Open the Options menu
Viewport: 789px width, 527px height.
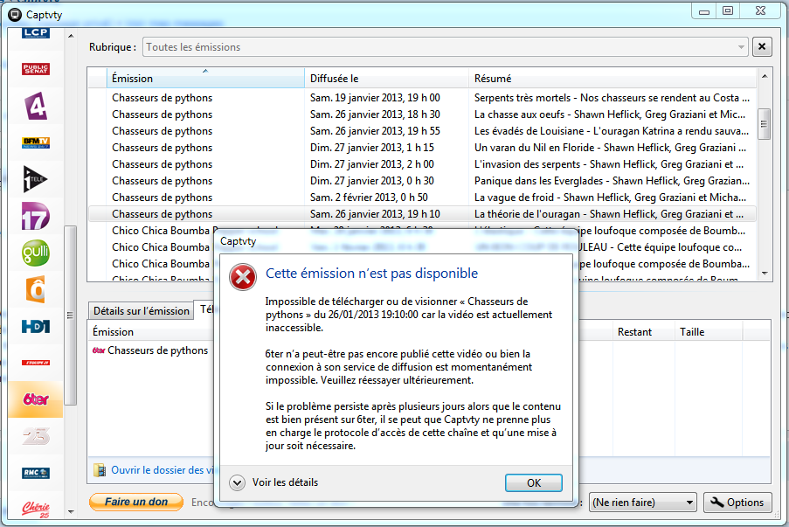[737, 503]
